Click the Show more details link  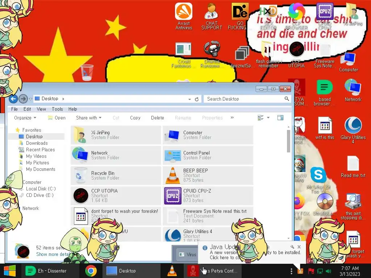tap(53, 254)
